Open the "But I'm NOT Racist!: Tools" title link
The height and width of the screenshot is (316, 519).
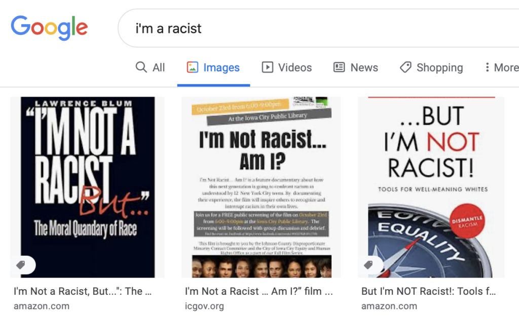(x=429, y=291)
